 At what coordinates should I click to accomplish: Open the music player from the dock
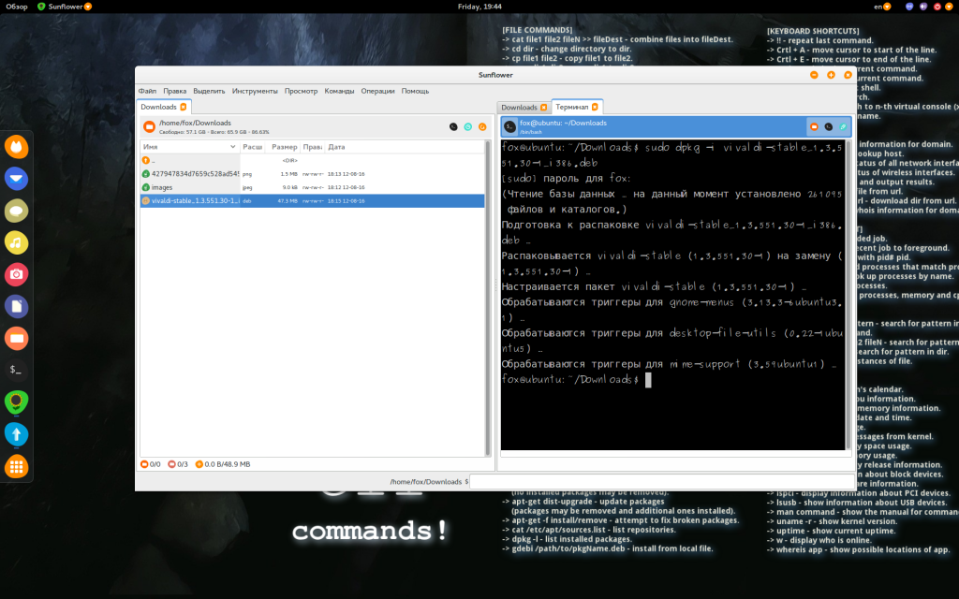coord(17,242)
